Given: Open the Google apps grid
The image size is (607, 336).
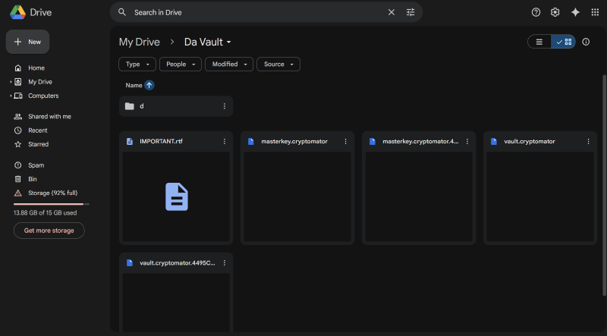Looking at the screenshot, I should pos(595,12).
